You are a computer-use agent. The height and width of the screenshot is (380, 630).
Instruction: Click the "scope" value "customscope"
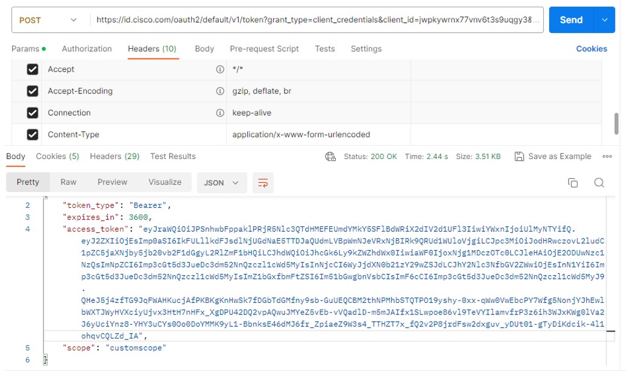[x=136, y=348]
